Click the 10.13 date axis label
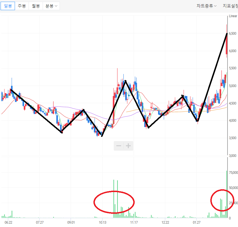Image resolution: width=238 pixels, height=227 pixels. point(102,222)
